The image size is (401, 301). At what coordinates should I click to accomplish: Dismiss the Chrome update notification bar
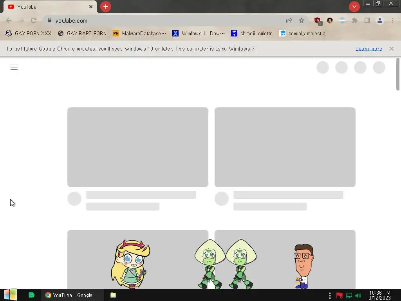tap(391, 49)
